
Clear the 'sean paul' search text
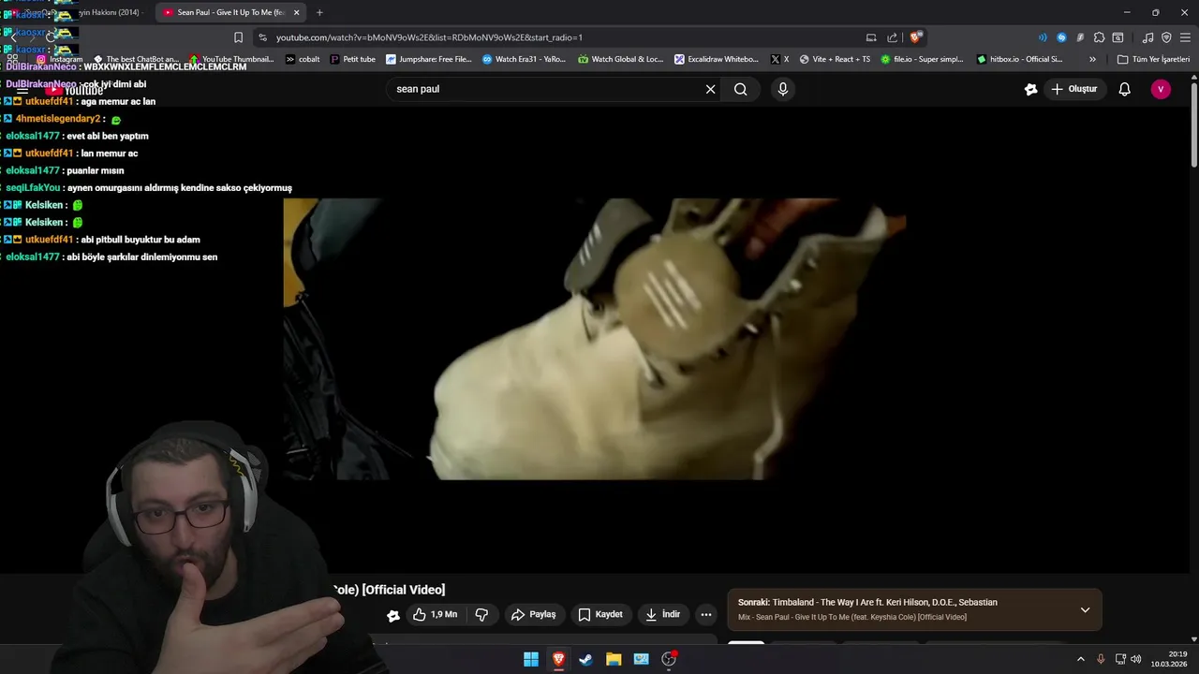[x=710, y=89]
